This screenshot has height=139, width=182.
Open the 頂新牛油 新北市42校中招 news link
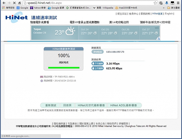pos(155,22)
